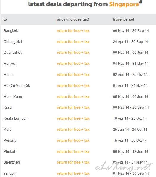Click the Bangkok return for free link

[x=73, y=31]
